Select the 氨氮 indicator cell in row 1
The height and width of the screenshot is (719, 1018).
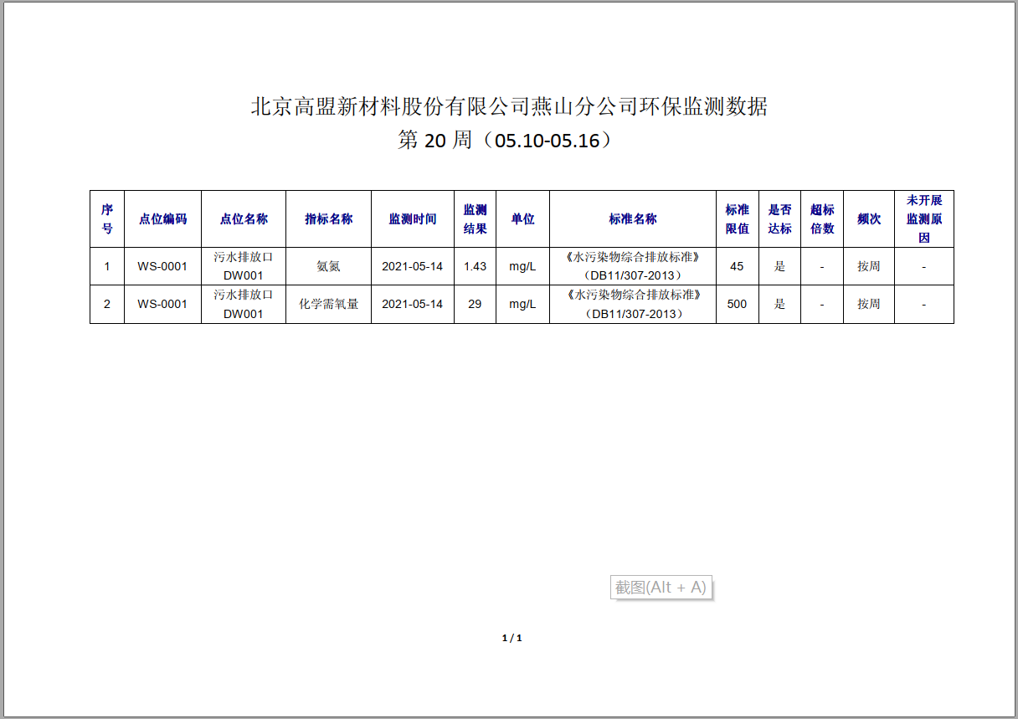[328, 265]
